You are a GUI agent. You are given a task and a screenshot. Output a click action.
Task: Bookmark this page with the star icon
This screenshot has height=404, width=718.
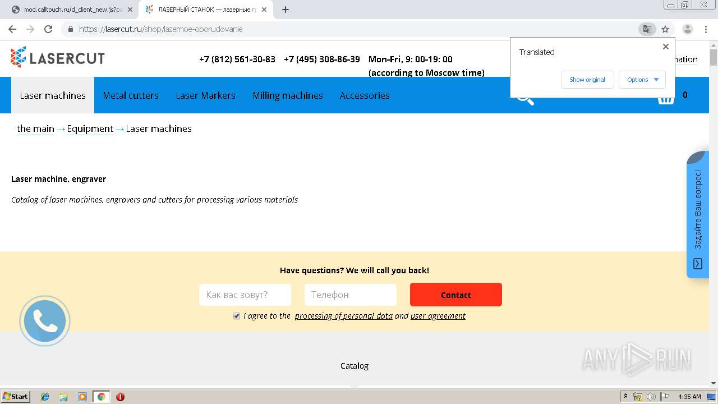click(665, 29)
